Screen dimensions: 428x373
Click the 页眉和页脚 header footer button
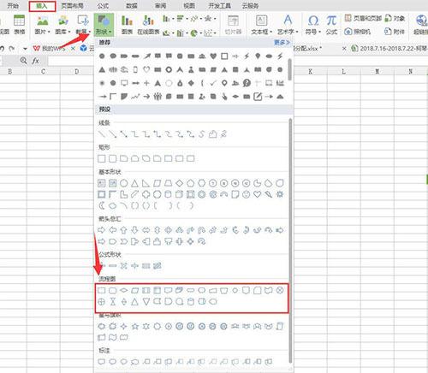(363, 19)
